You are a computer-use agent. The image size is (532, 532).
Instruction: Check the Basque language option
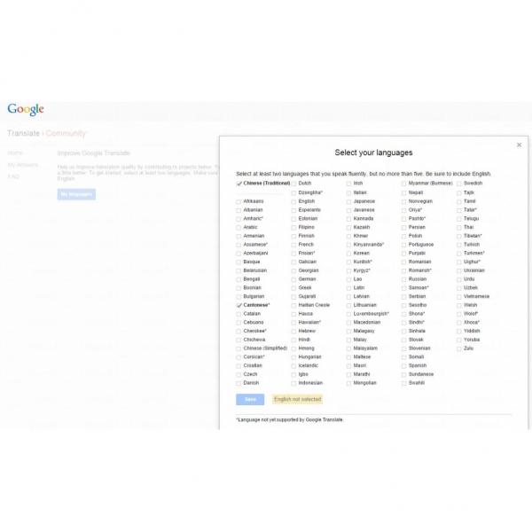click(239, 262)
